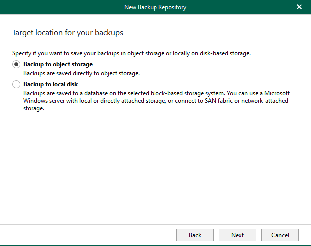Cancel the New Backup Repository wizard
Screen dimensions: 311x246
tap(280, 235)
